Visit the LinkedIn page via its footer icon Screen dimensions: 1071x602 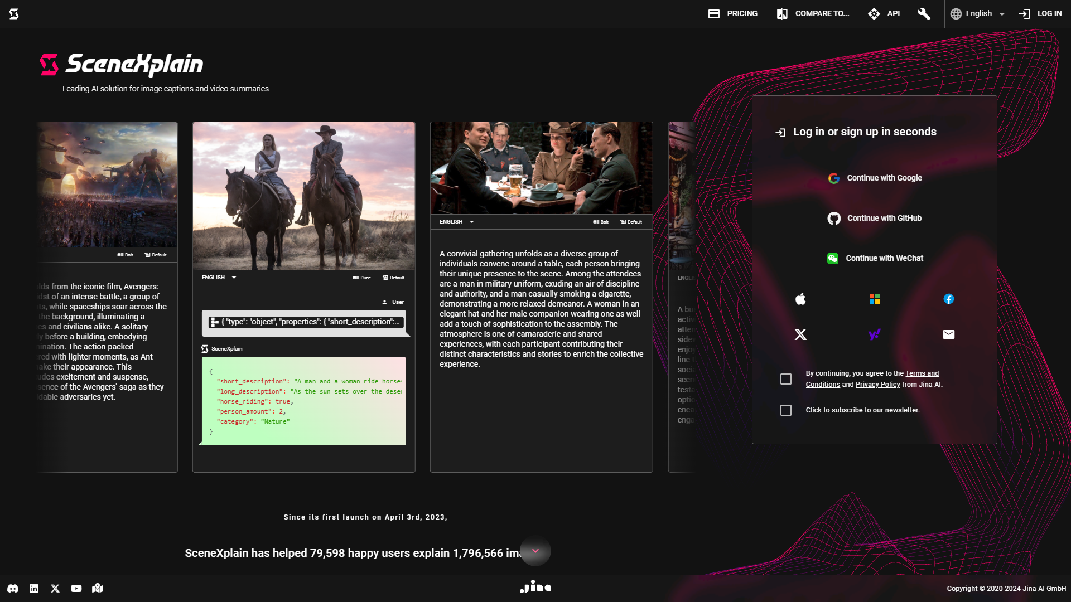point(34,588)
